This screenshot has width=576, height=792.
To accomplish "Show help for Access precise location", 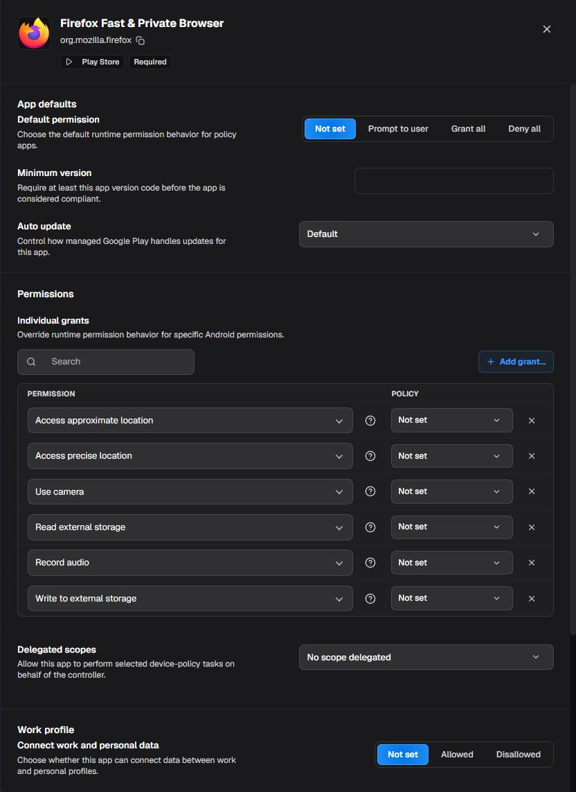I will [370, 456].
